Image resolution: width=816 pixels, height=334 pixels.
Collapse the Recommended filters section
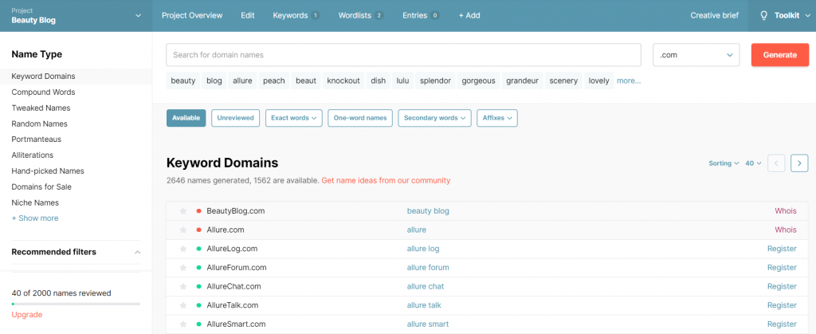tap(136, 252)
